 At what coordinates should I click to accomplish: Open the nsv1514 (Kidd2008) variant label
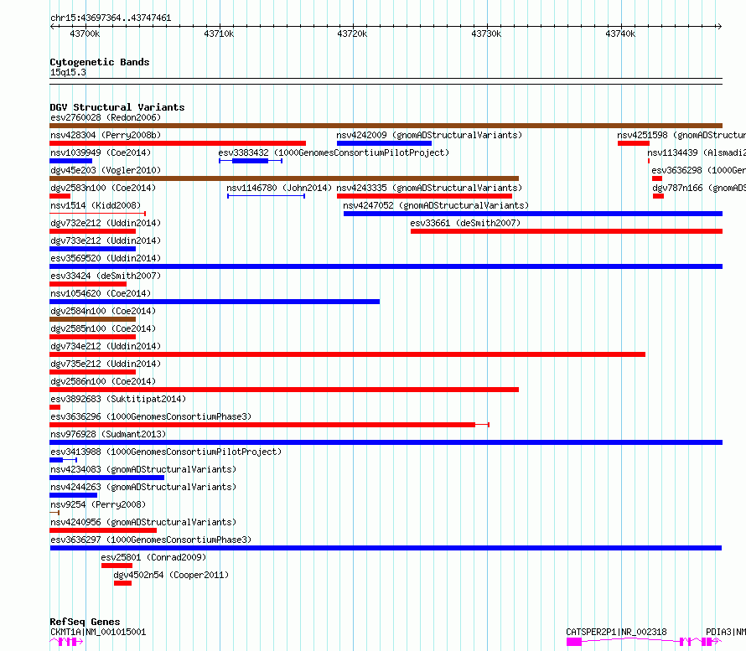[x=96, y=205]
